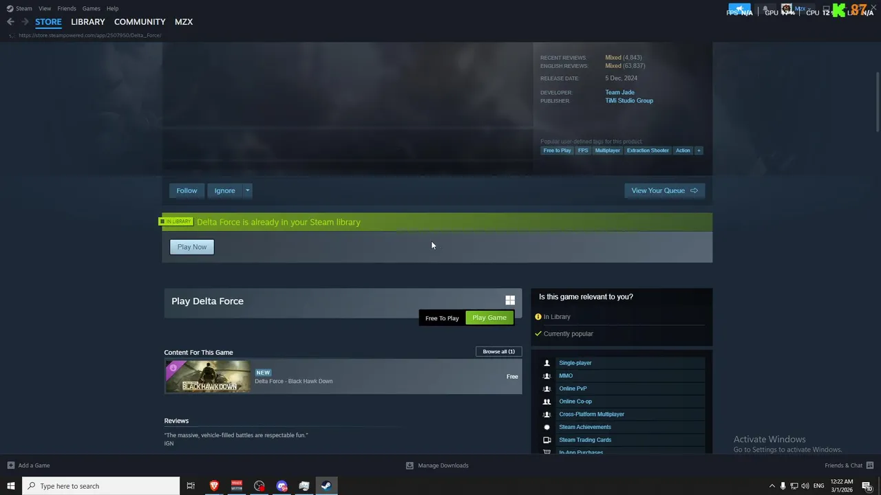The width and height of the screenshot is (881, 495).
Task: Open the Team Jade developer link
Action: (x=620, y=92)
